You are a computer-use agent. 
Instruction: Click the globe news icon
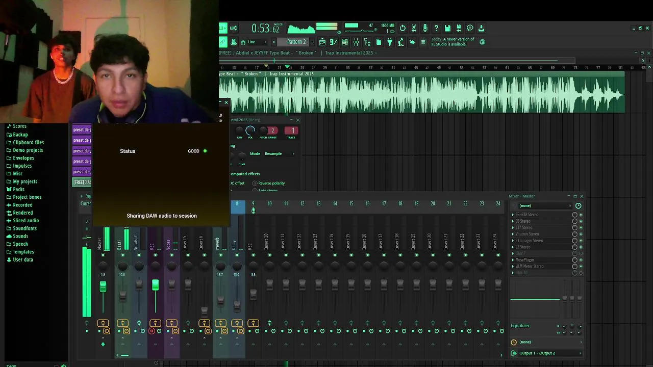pos(482,42)
